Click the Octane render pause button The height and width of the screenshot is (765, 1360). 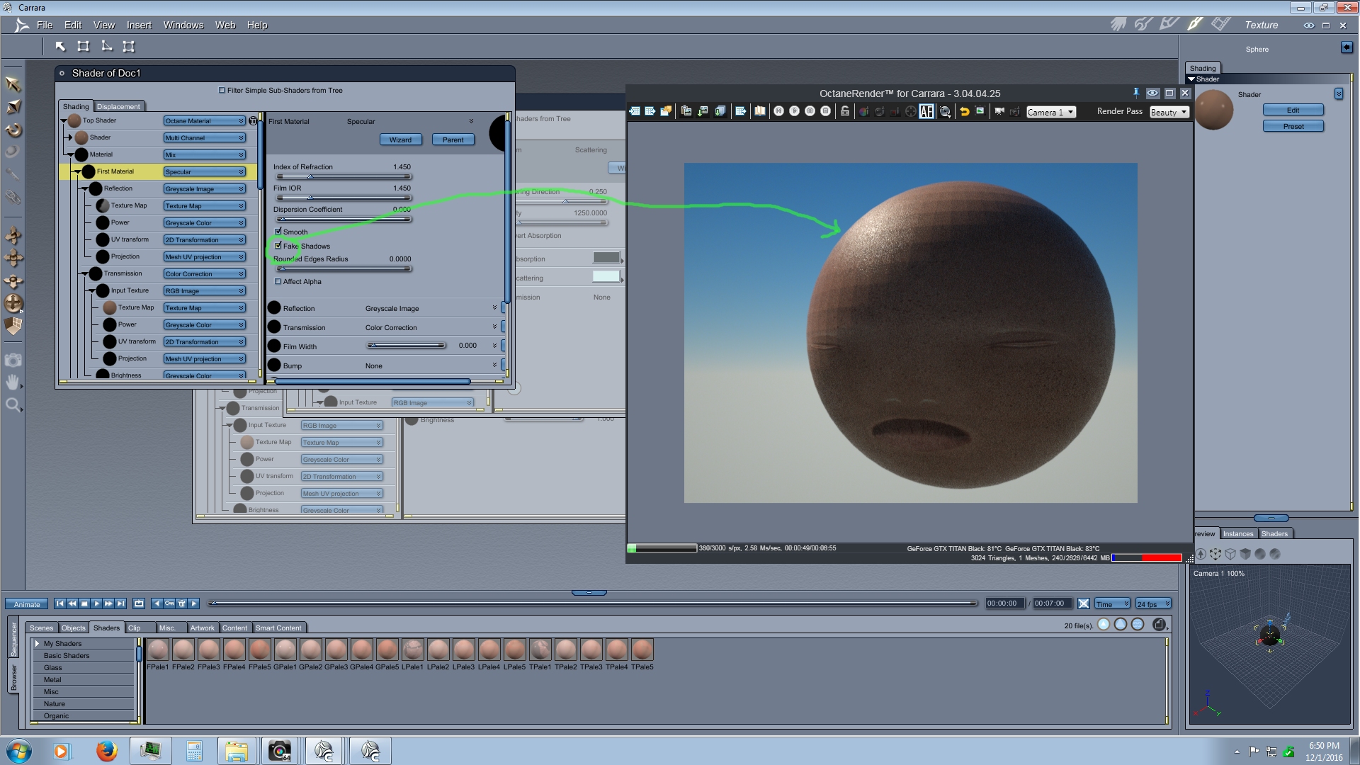[810, 112]
